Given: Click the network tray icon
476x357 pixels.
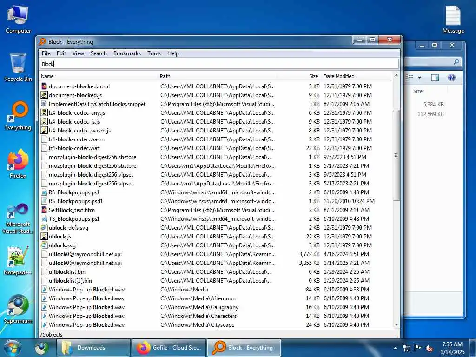Looking at the screenshot, I should coord(406,348).
